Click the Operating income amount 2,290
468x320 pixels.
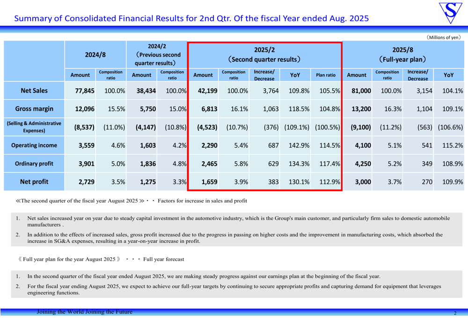[x=209, y=145]
